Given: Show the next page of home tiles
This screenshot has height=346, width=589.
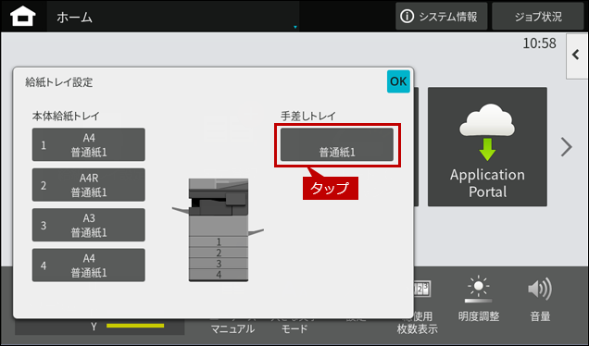Looking at the screenshot, I should click(x=566, y=147).
